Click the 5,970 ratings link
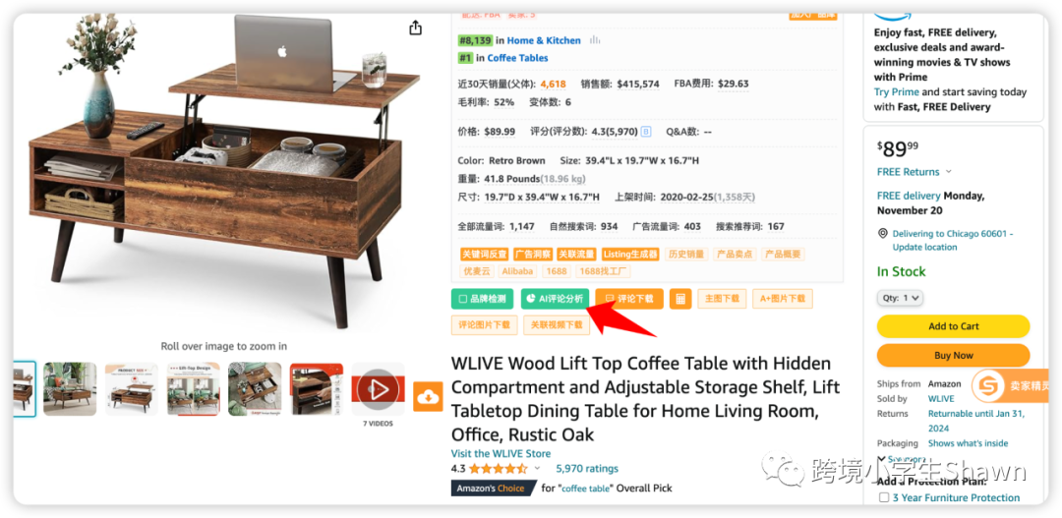 coord(586,469)
